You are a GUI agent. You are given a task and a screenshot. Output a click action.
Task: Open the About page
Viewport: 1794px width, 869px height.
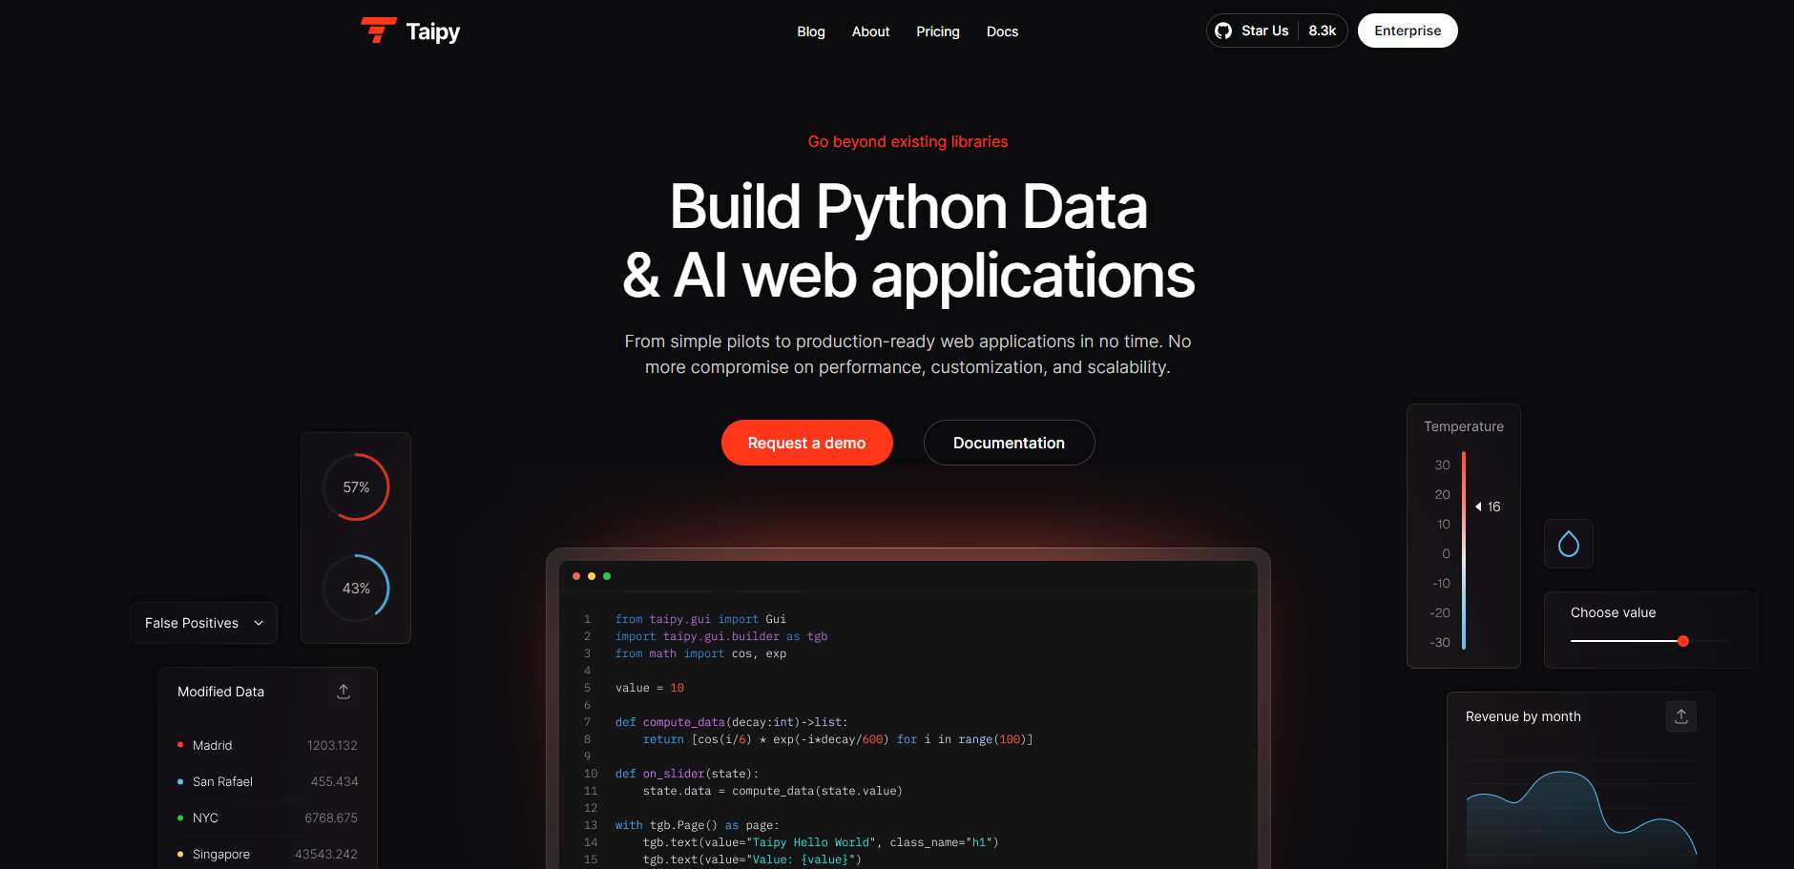click(x=870, y=31)
